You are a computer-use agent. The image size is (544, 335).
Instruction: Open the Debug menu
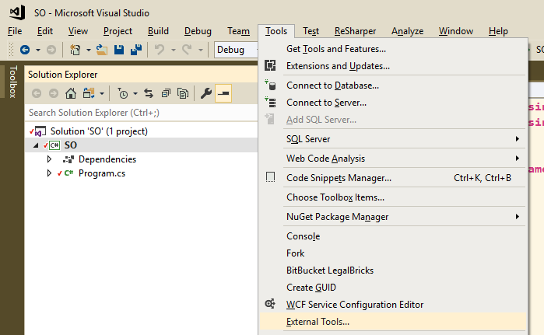point(198,31)
